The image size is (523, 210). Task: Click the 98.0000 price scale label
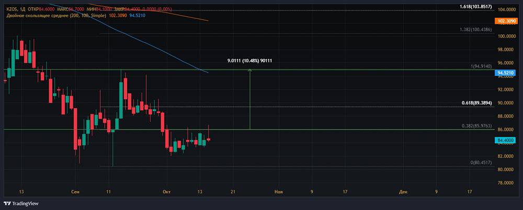click(x=506, y=50)
